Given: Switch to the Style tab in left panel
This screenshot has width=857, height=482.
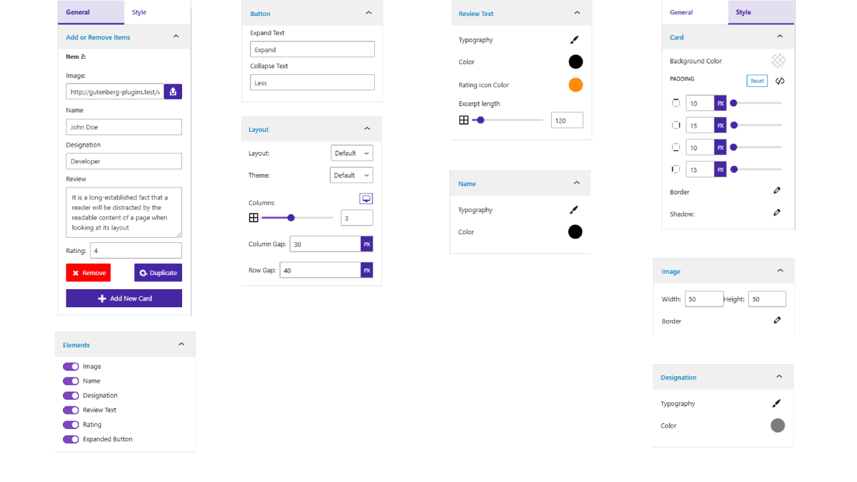Looking at the screenshot, I should [x=139, y=12].
